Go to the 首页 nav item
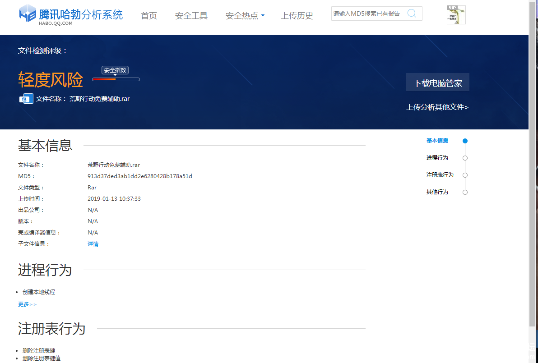The height and width of the screenshot is (363, 538). [x=149, y=16]
